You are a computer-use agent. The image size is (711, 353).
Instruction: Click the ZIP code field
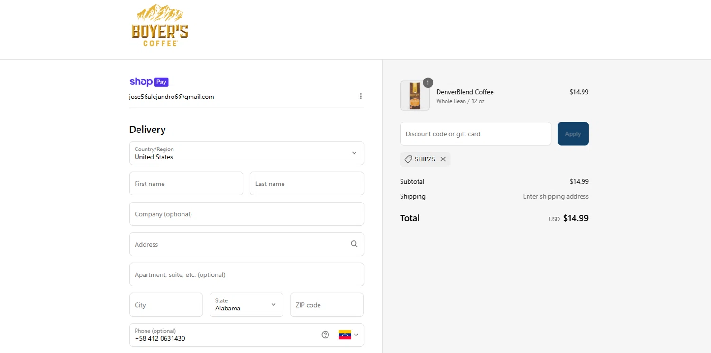327,305
